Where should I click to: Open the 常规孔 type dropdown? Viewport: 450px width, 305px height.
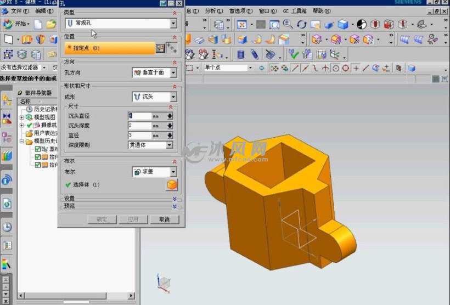coord(173,23)
